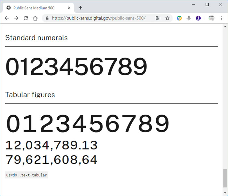The image size is (228, 196).
Task: Click the Public Sans tab favicon
Action: click(x=8, y=8)
